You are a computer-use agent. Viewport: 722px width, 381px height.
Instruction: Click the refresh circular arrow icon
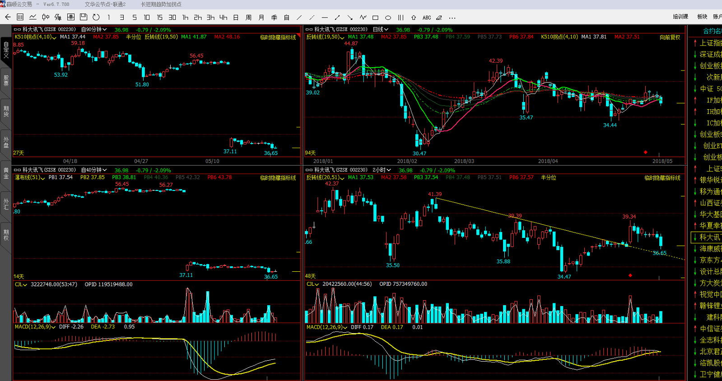point(96,17)
